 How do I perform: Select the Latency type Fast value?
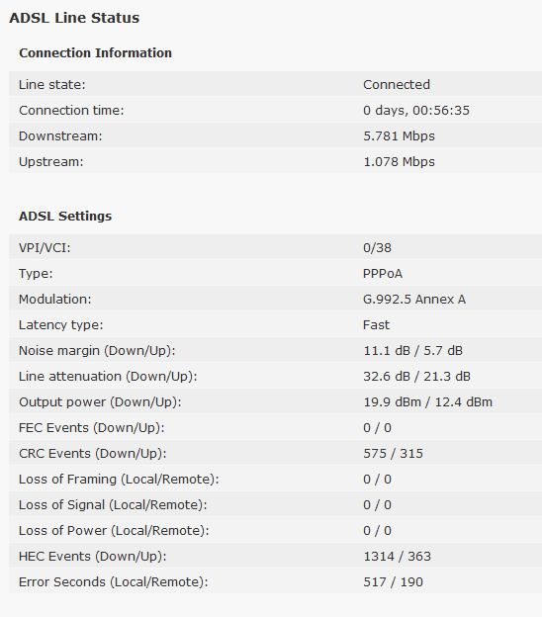tap(376, 325)
